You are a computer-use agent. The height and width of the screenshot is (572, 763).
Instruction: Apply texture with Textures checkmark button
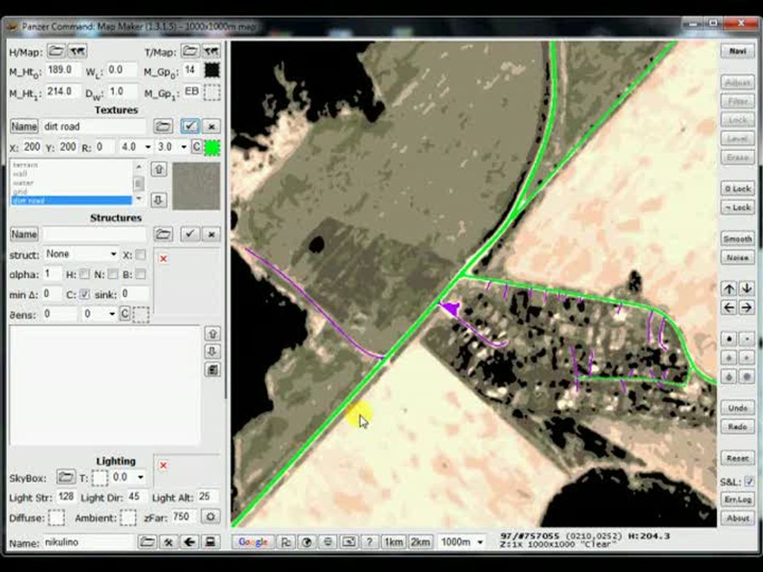click(x=190, y=126)
